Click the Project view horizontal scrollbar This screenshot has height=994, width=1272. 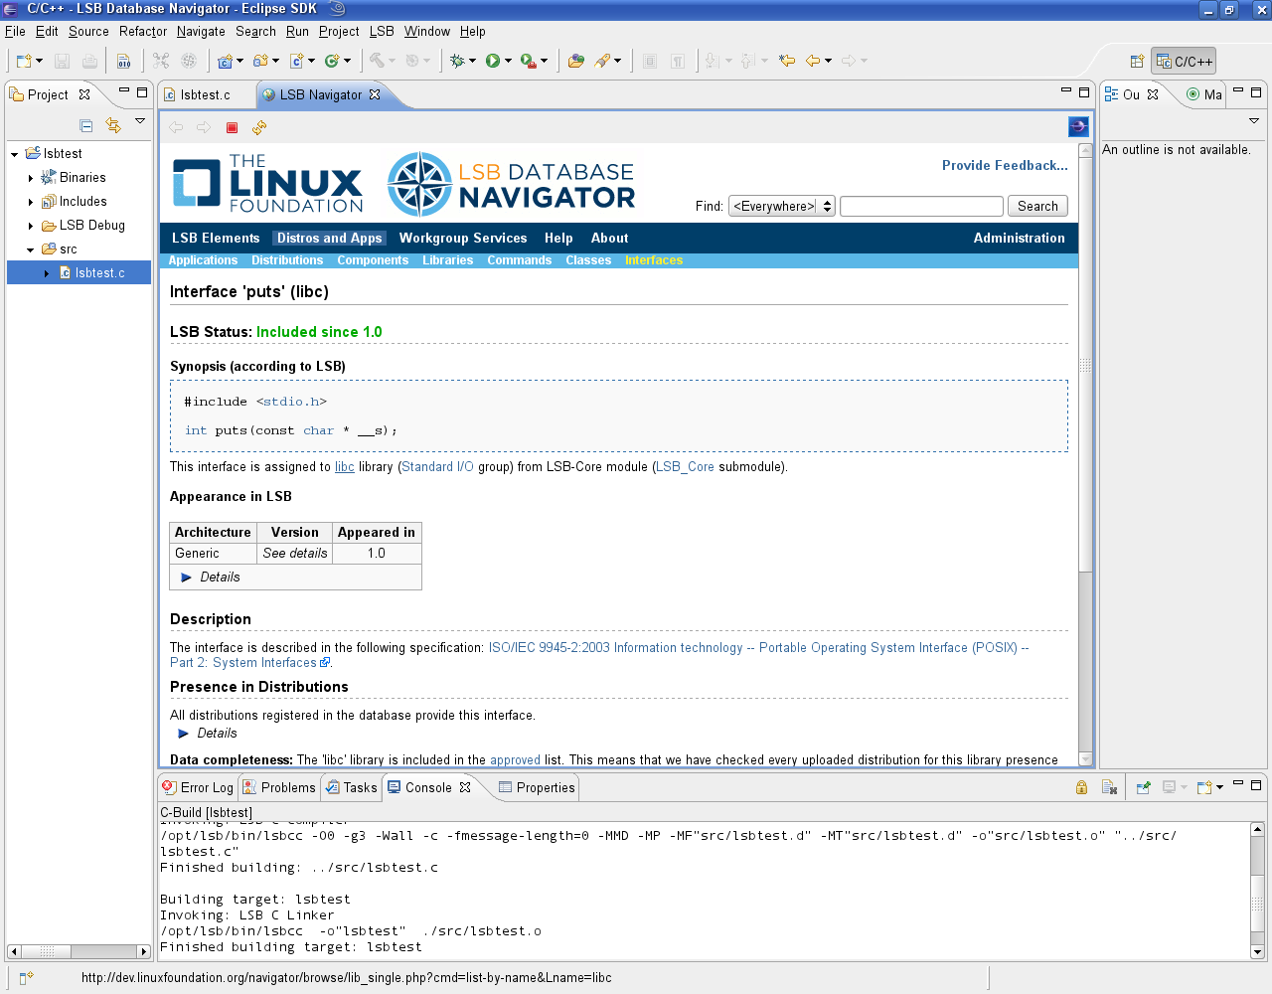pyautogui.click(x=79, y=951)
